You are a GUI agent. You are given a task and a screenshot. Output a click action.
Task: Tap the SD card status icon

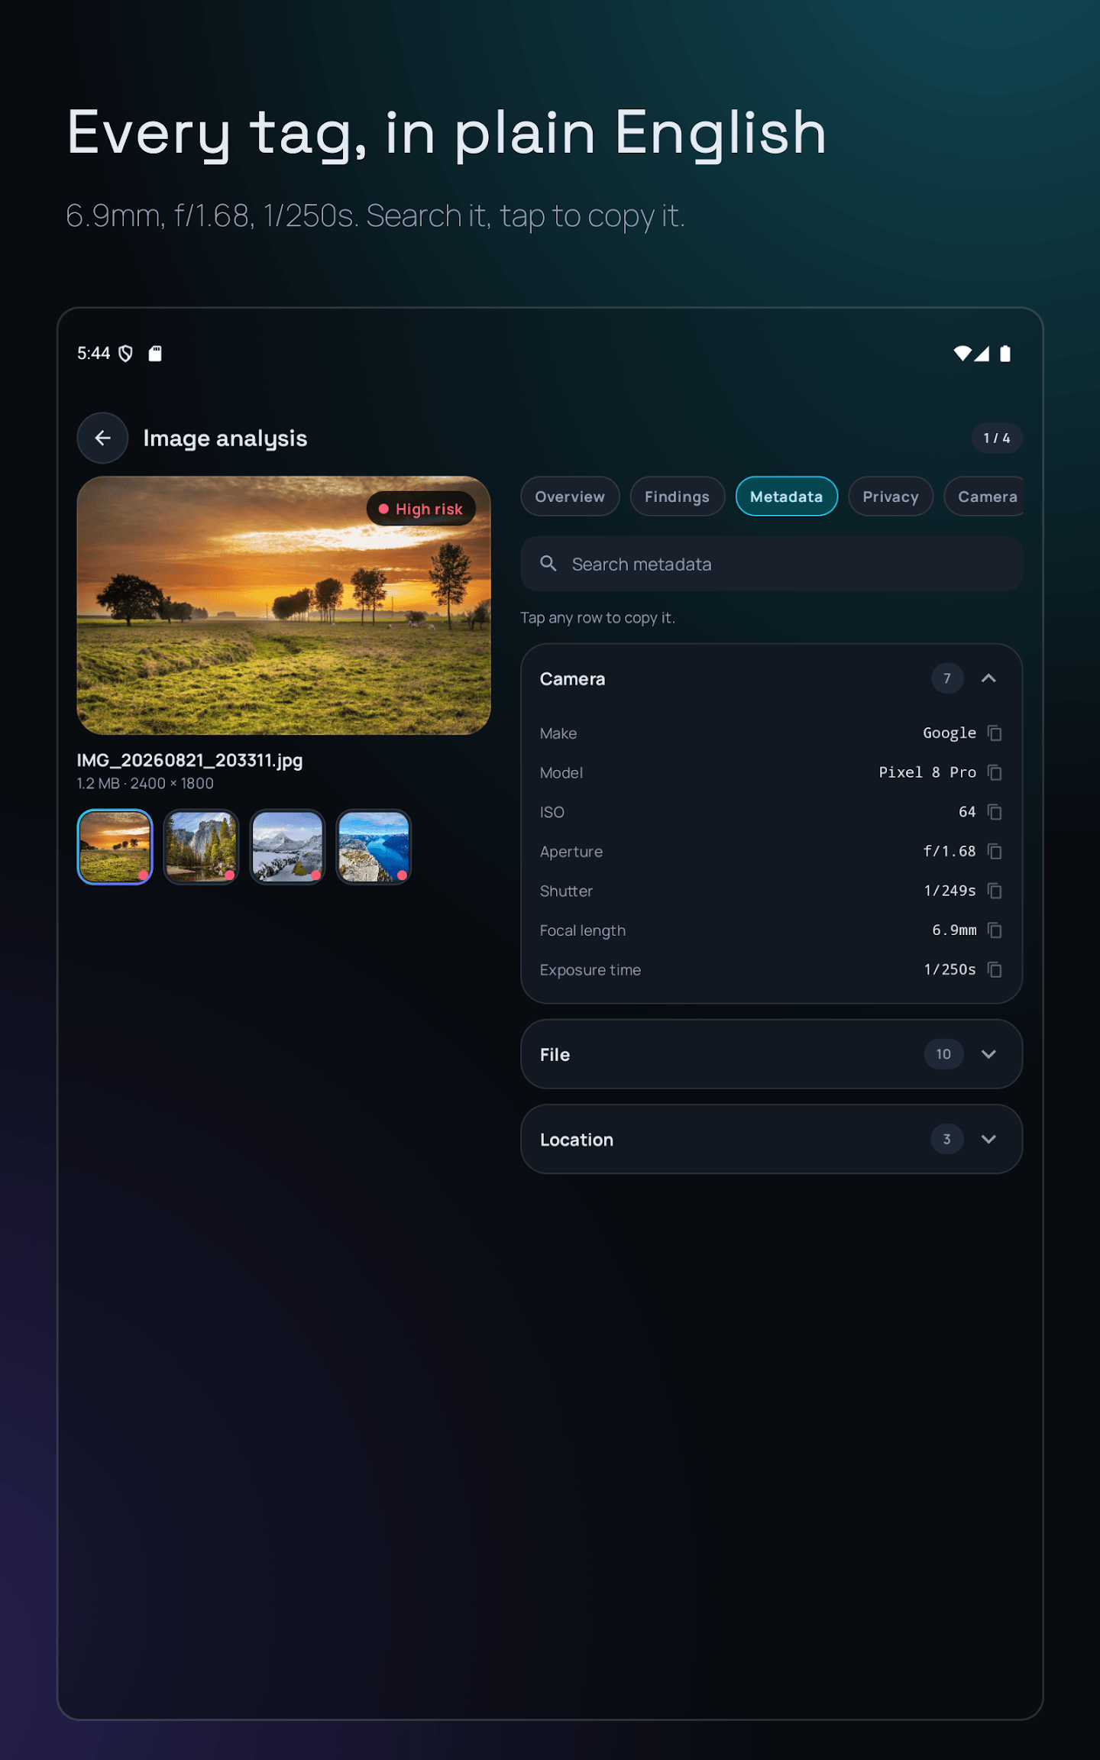pos(155,353)
